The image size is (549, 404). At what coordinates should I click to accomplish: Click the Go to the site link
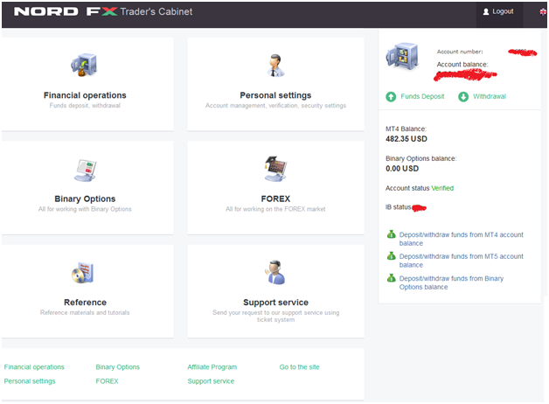[x=299, y=367]
